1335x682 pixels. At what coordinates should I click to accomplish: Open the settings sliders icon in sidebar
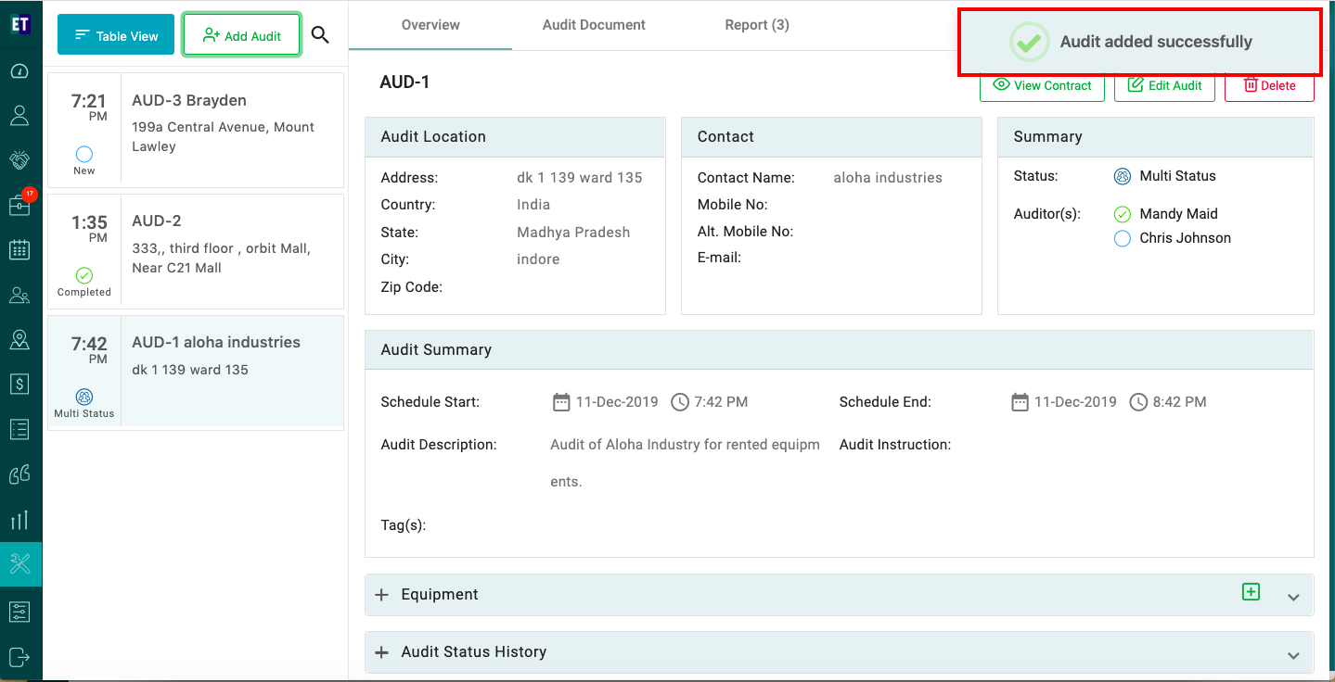pyautogui.click(x=19, y=612)
